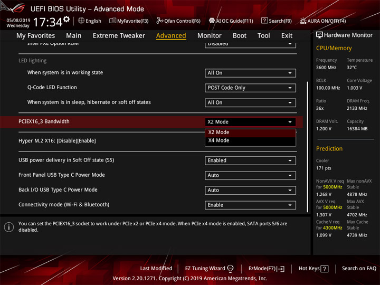The width and height of the screenshot is (380, 285).
Task: Click the settings list vertical scrollbar
Action: 307,147
